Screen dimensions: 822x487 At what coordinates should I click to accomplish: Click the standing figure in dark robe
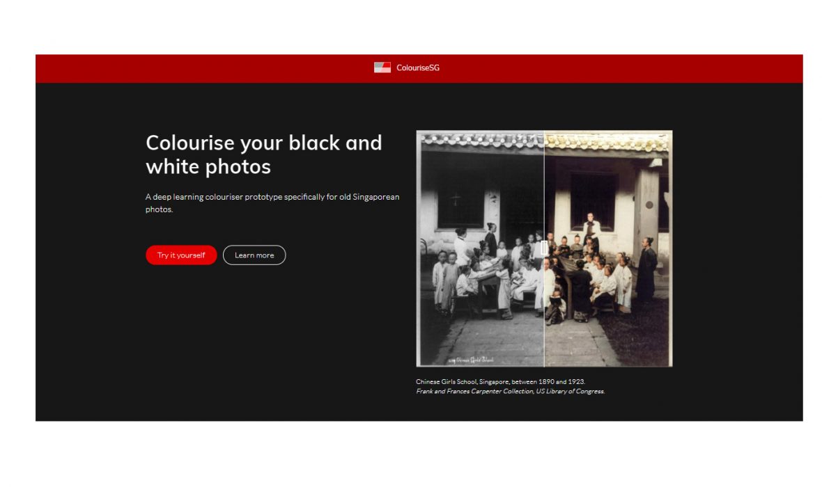[x=646, y=270]
